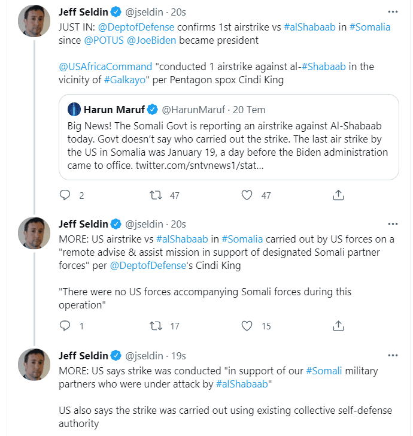Share the second tweet about Cindi King
The height and width of the screenshot is (436, 413).
338,326
